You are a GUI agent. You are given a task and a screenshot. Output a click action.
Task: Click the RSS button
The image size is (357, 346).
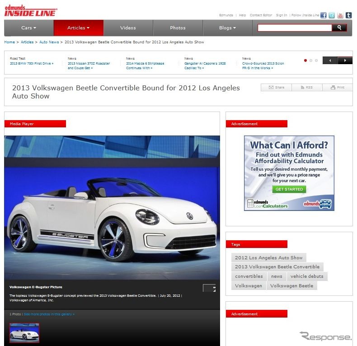click(307, 88)
